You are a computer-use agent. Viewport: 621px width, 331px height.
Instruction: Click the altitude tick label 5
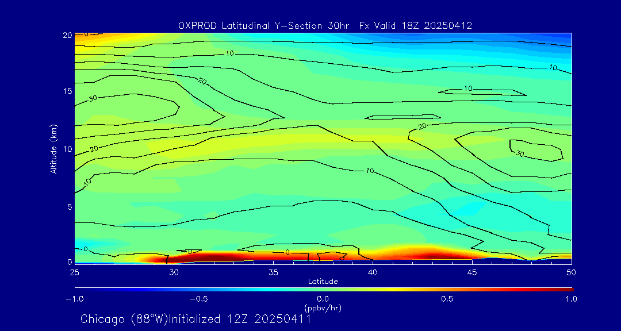[x=70, y=207]
